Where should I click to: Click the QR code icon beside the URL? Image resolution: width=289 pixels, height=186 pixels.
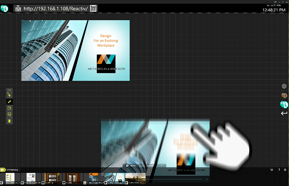(x=93, y=8)
